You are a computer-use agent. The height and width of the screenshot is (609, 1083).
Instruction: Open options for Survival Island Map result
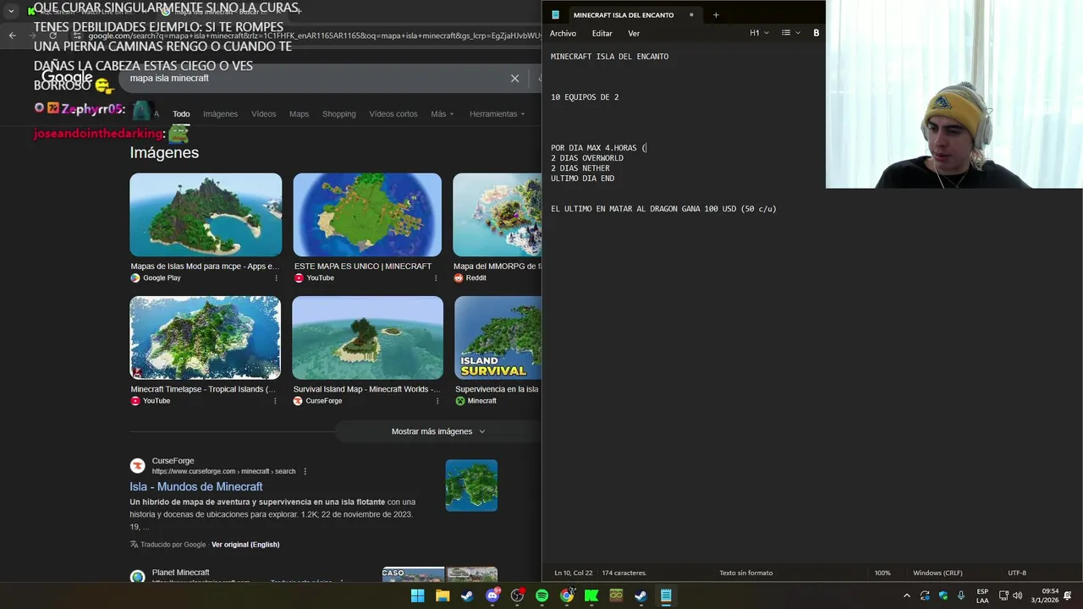(x=437, y=401)
